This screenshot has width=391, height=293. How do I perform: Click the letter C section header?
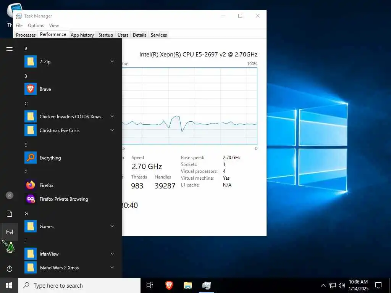26,104
